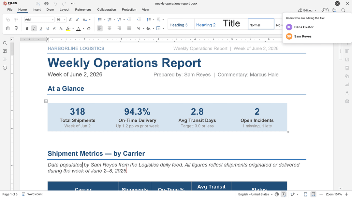
Task: Apply the Heading 2 style
Action: [208, 24]
